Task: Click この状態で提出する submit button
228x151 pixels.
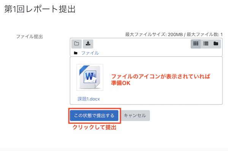Action: (x=94, y=116)
